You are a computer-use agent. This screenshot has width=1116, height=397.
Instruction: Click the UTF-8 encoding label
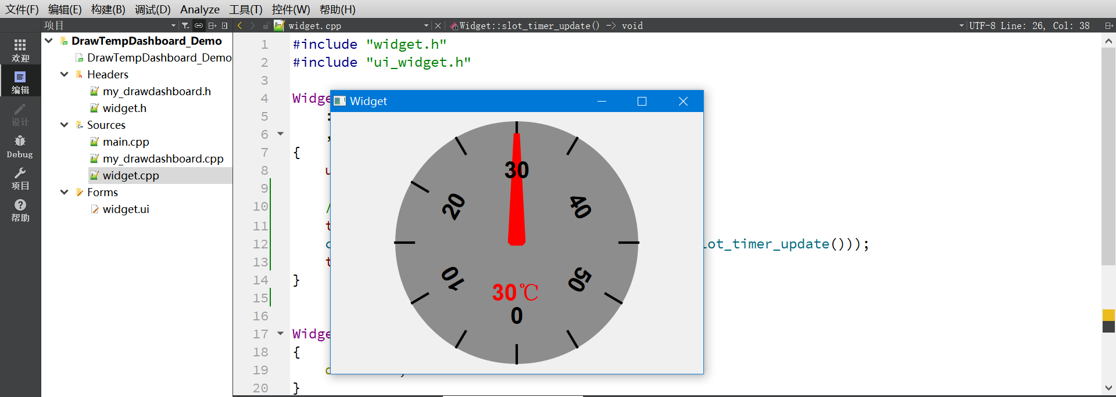click(982, 26)
